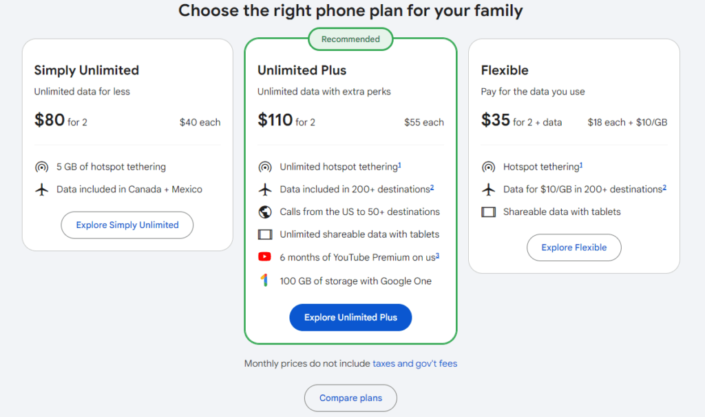The width and height of the screenshot is (705, 417).
Task: Click the globe icon for international calls
Action: [264, 212]
